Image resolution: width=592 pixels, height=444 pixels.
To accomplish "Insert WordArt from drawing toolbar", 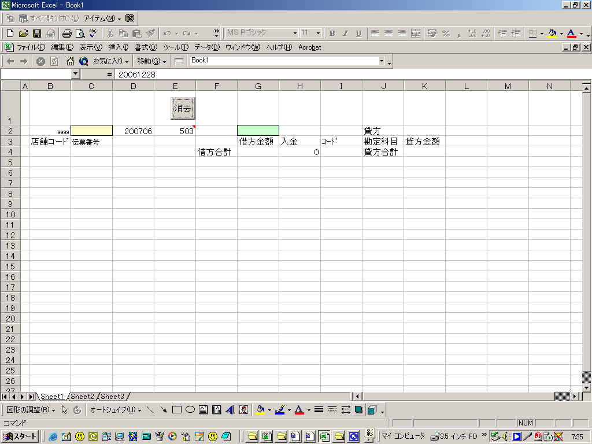I will [x=230, y=410].
